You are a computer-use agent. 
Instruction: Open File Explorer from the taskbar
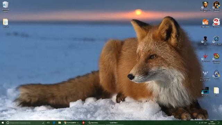pyautogui.click(x=60, y=123)
